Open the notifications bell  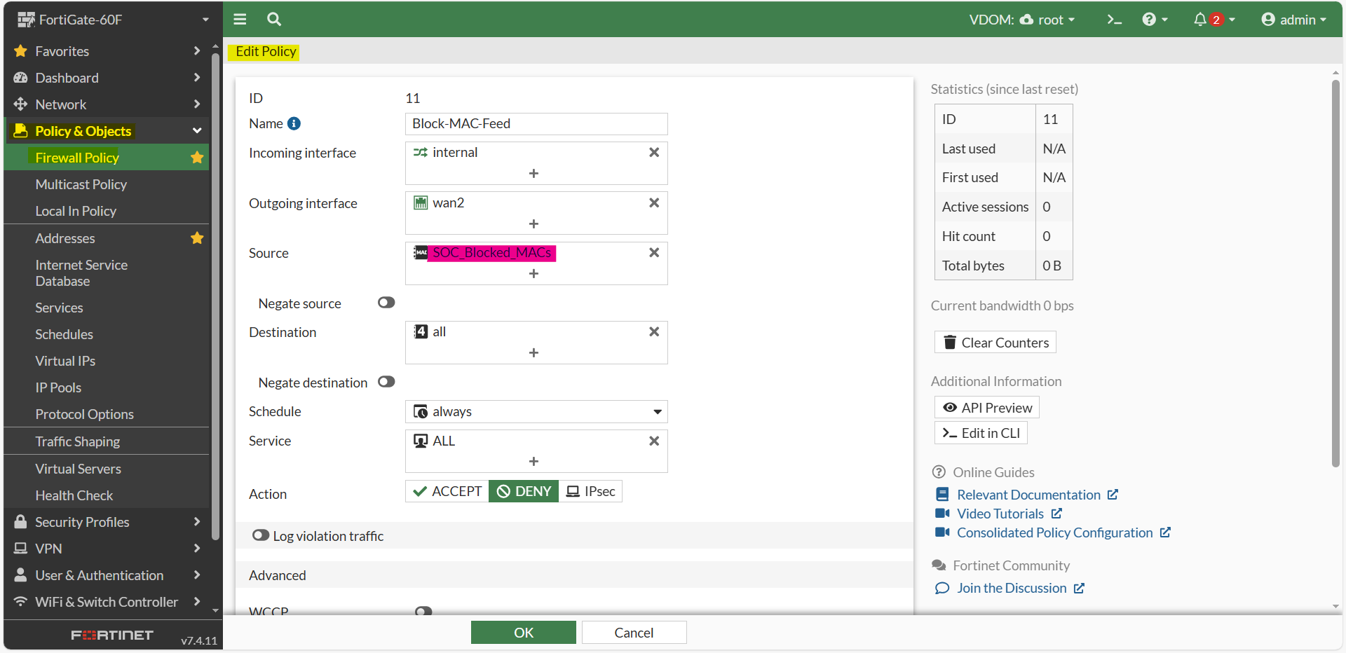click(1200, 20)
